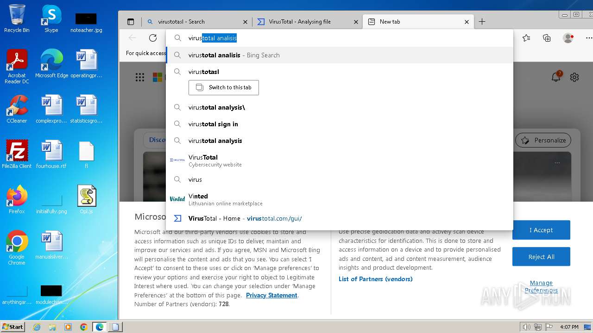This screenshot has width=593, height=333.
Task: Click Switch to this tab button
Action: pyautogui.click(x=223, y=87)
